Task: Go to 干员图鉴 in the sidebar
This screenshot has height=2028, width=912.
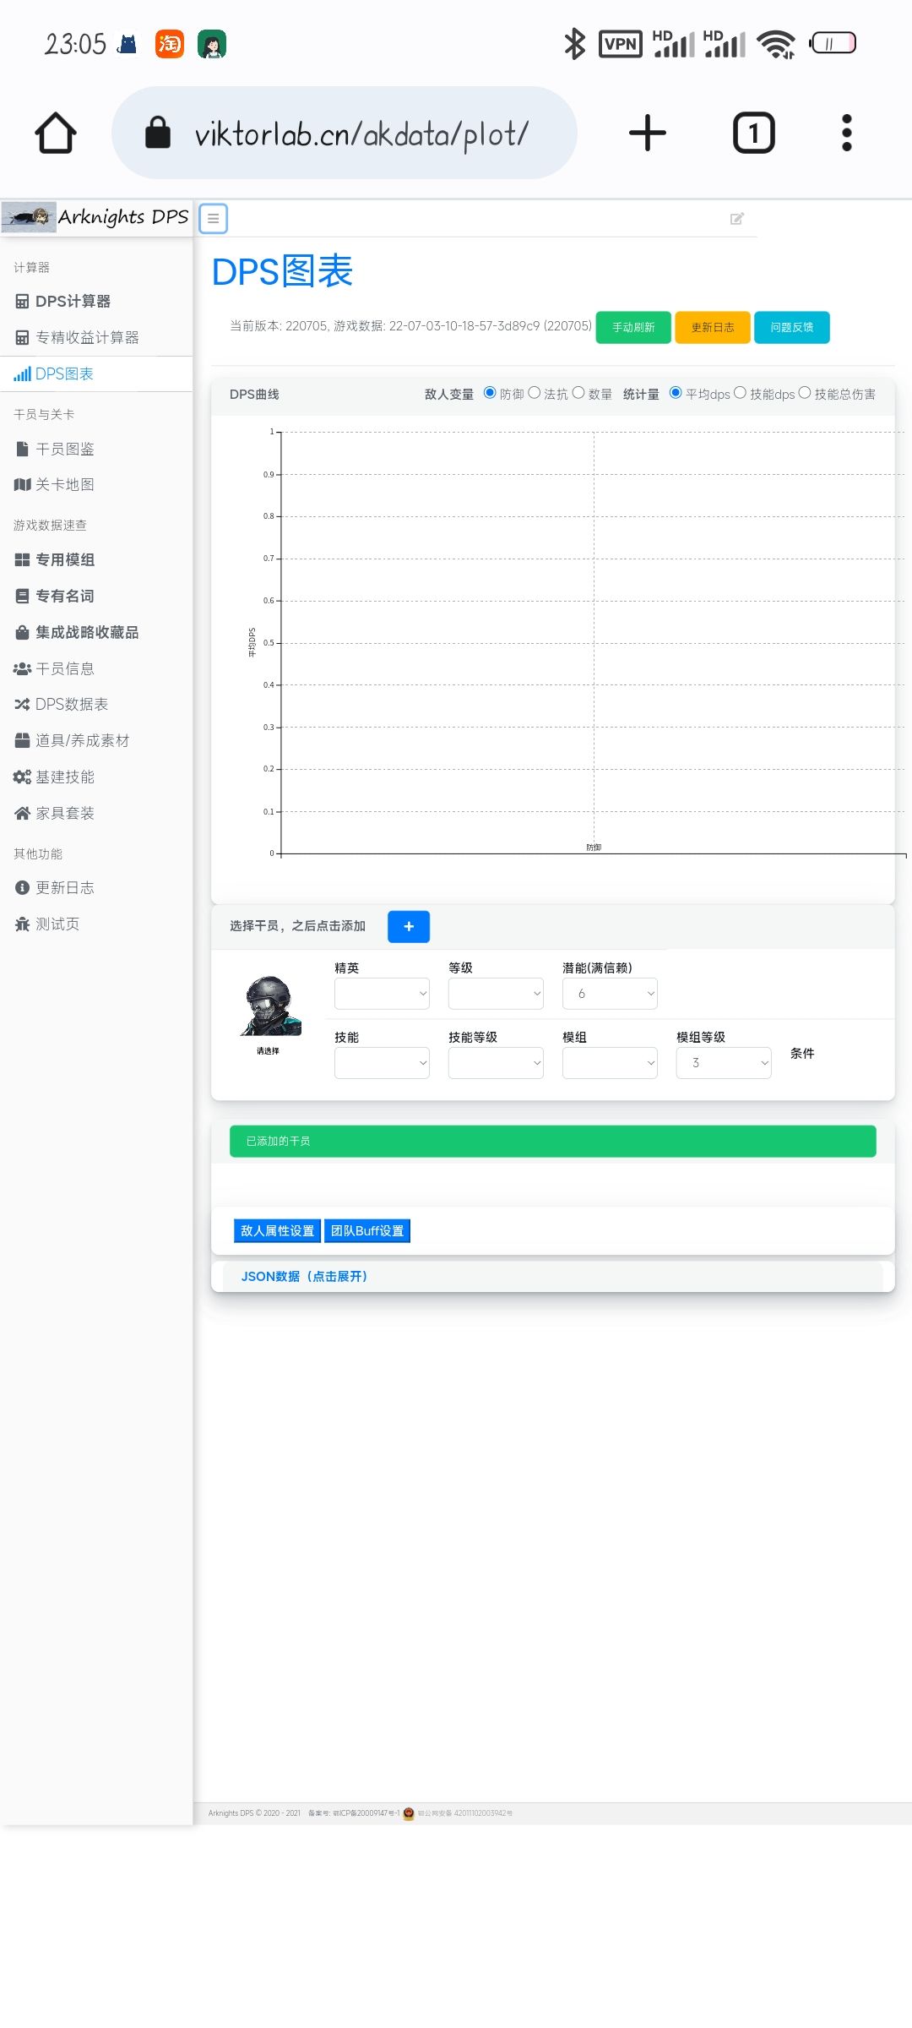Action: point(96,449)
